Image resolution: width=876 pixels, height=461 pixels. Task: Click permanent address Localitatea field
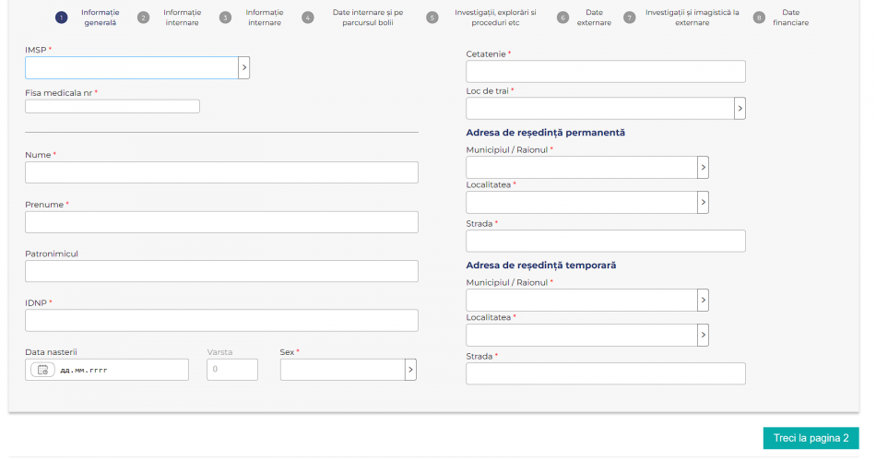click(582, 202)
